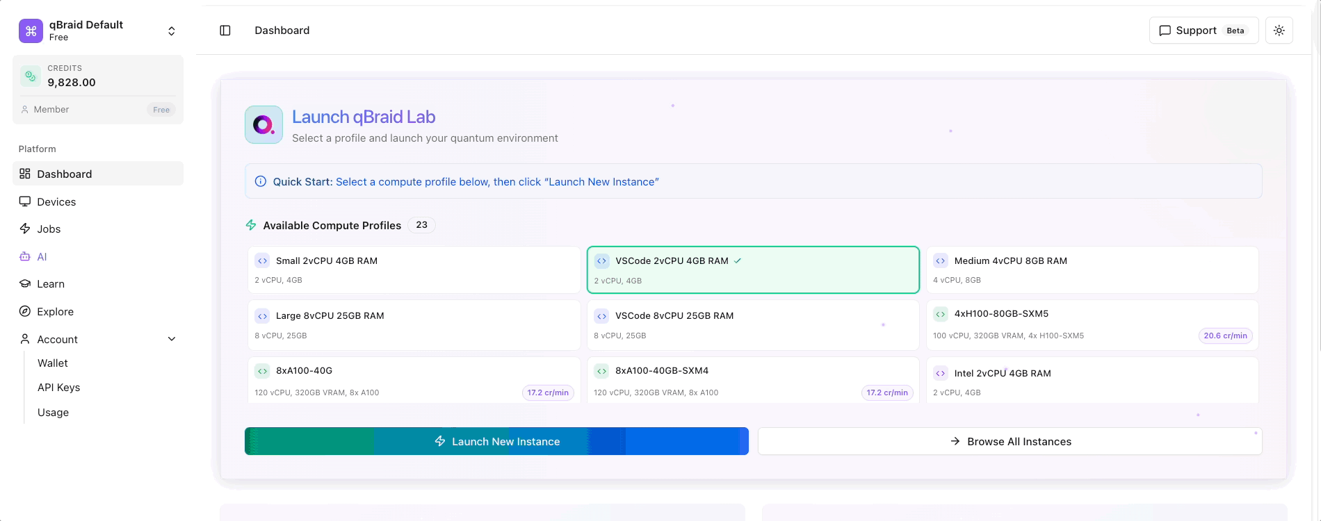Click the 20.6 cr/min price badge
This screenshot has height=521, width=1321.
pyautogui.click(x=1226, y=336)
